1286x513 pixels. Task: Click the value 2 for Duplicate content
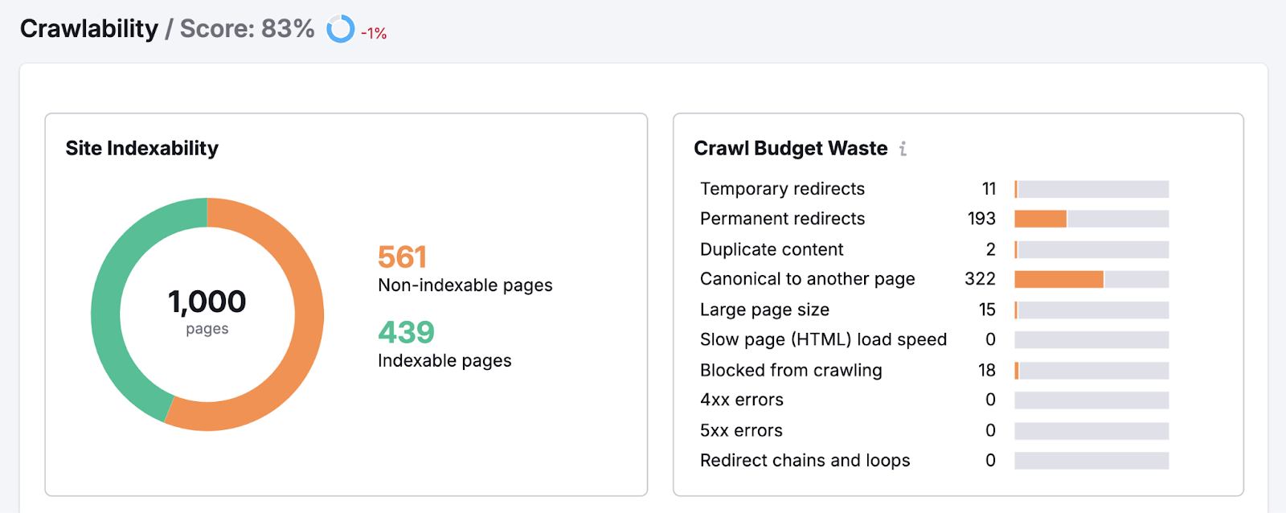(991, 249)
